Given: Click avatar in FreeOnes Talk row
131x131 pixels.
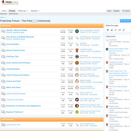Looking at the screenshot, I should pos(77,57).
